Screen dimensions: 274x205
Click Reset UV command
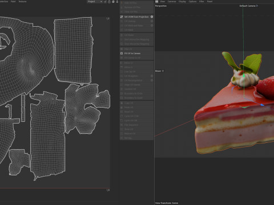tap(136, 112)
